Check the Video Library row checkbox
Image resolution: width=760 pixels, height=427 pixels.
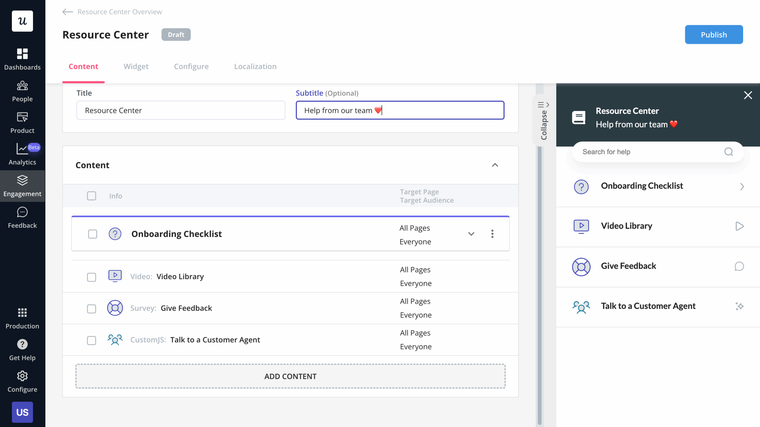tap(92, 277)
